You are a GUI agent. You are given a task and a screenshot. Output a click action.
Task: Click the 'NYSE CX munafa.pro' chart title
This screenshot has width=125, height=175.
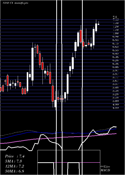15,3
